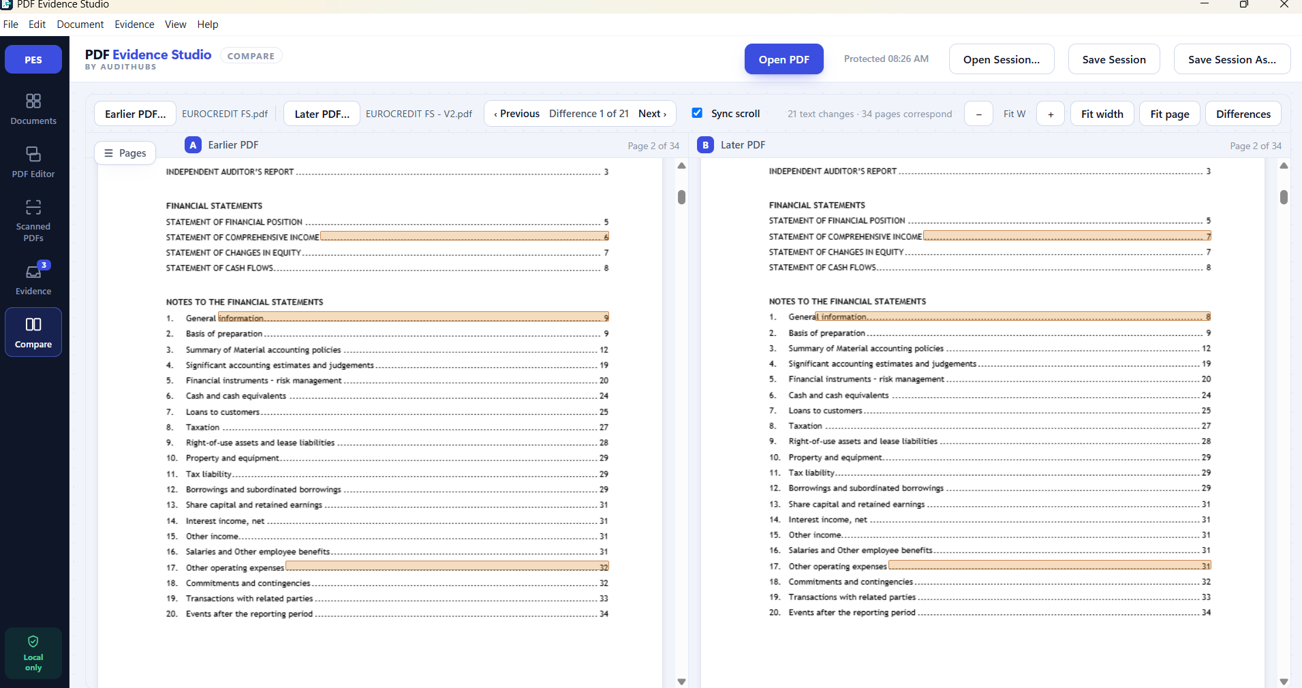
Task: Click the Fit page button
Action: pos(1170,114)
